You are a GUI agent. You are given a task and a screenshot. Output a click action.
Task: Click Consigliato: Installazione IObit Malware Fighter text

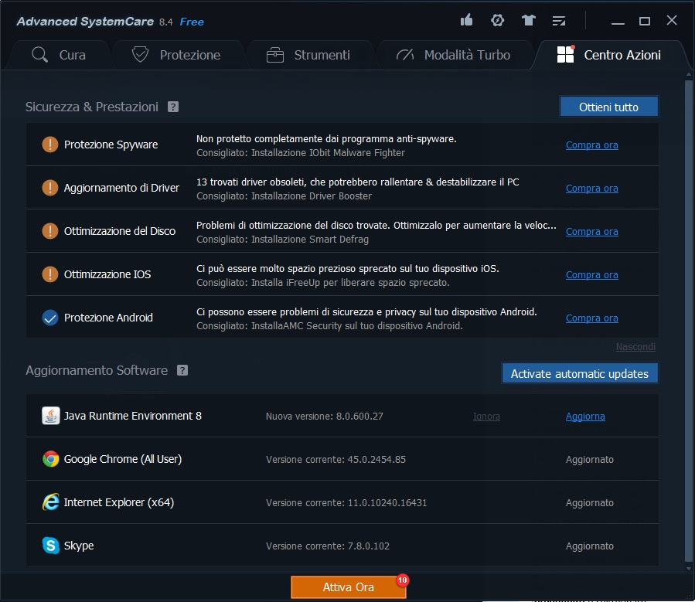point(301,153)
